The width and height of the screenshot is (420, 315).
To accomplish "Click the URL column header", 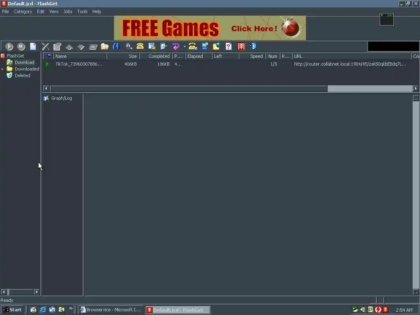I will (x=352, y=56).
